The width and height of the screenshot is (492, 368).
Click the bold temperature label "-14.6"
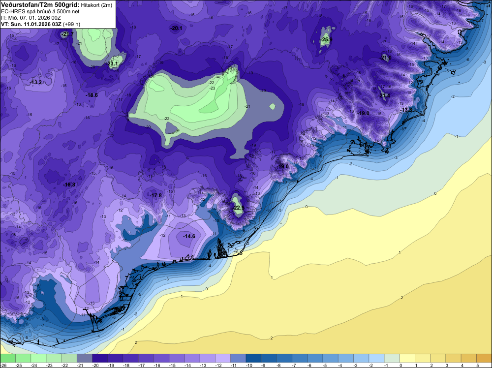pyautogui.click(x=189, y=236)
